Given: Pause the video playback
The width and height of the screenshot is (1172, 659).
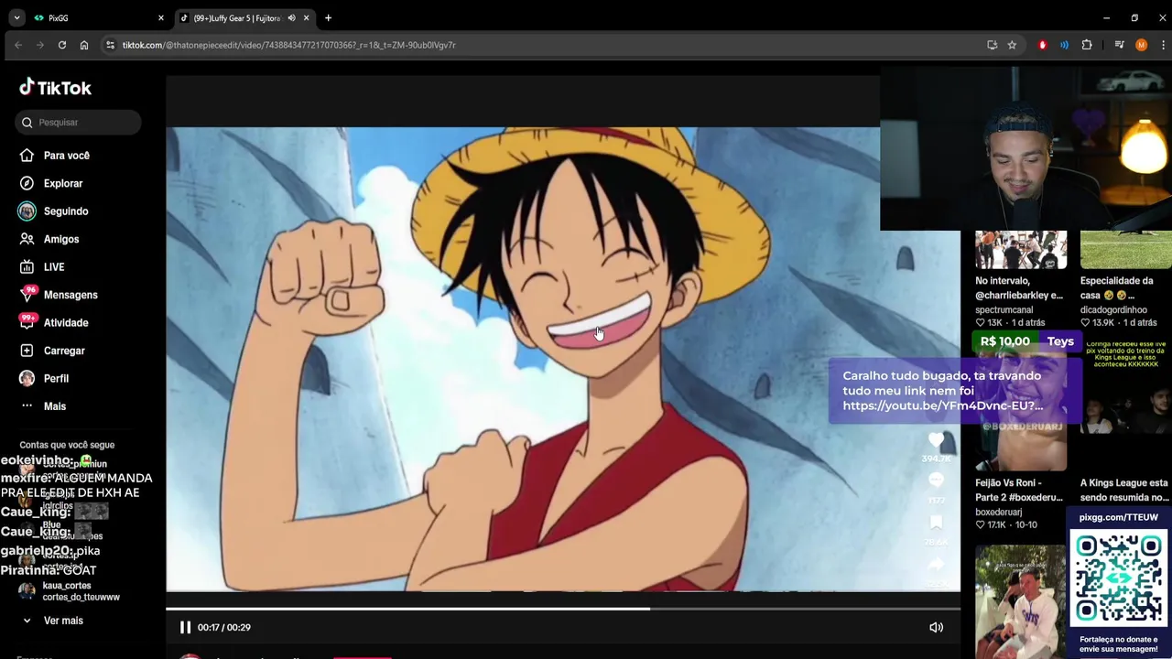Looking at the screenshot, I should [185, 627].
